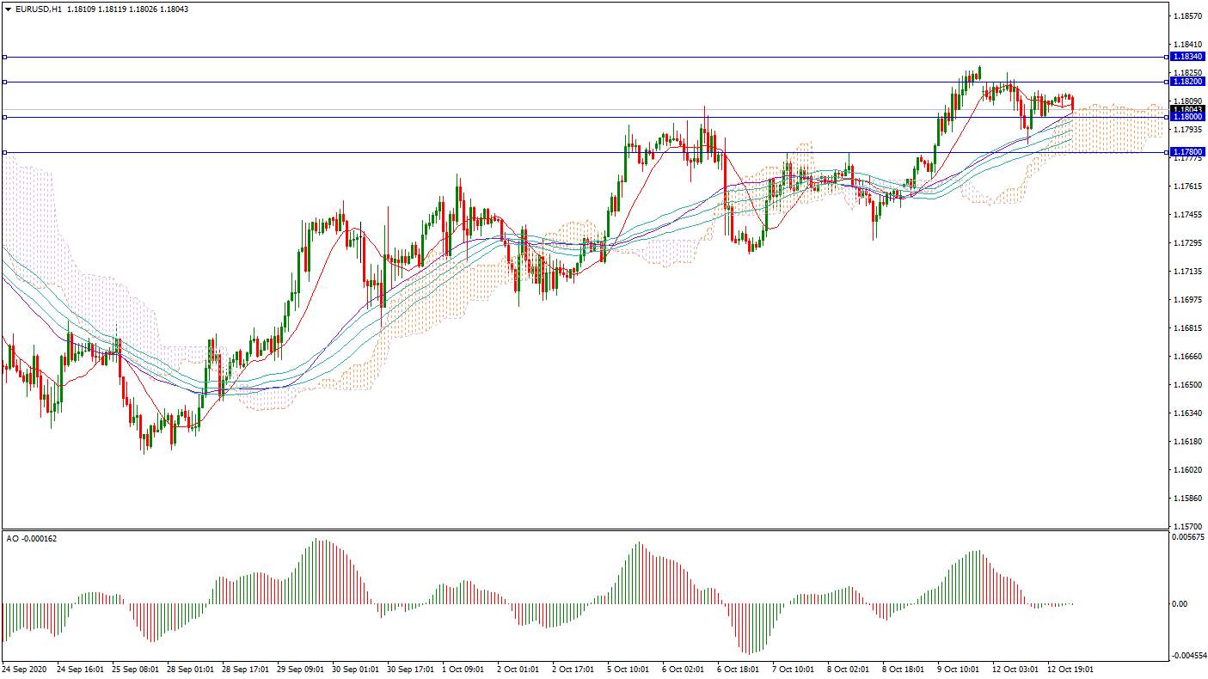Click the 6 Oct 18:01 time label
This screenshot has width=1208, height=679.
click(x=739, y=669)
